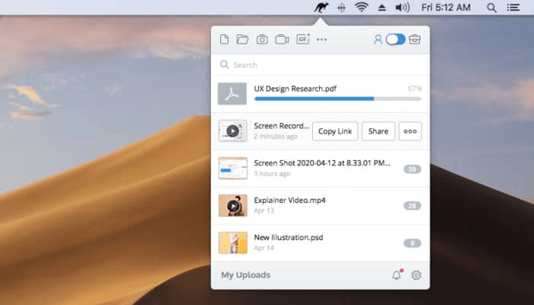Screen dimensions: 534x305
Task: Create a GIF with GIF icon
Action: click(302, 40)
